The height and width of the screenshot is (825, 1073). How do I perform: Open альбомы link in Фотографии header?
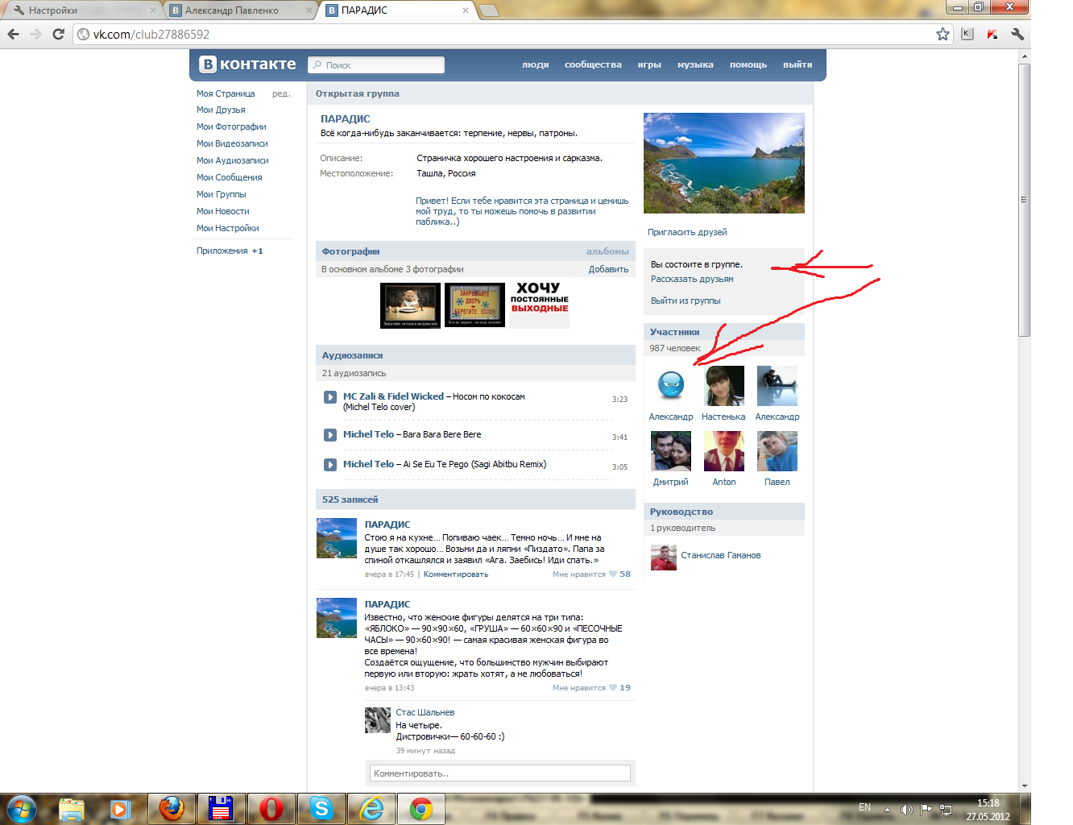coord(607,251)
